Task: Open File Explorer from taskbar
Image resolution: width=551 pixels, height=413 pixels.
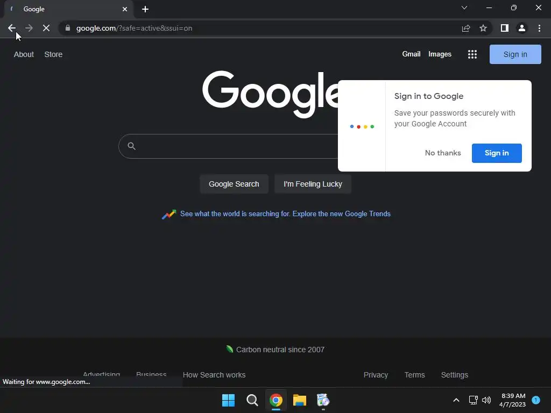Action: point(300,400)
